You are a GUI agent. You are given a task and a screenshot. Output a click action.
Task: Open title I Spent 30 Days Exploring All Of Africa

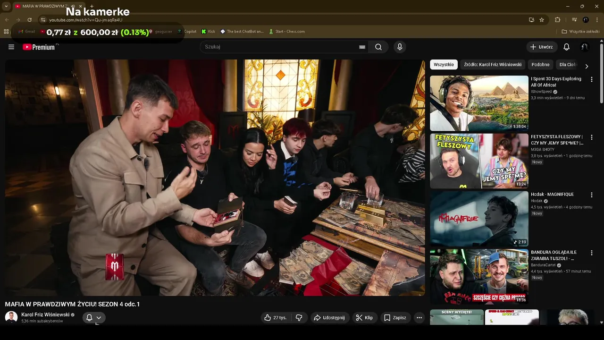pyautogui.click(x=556, y=82)
